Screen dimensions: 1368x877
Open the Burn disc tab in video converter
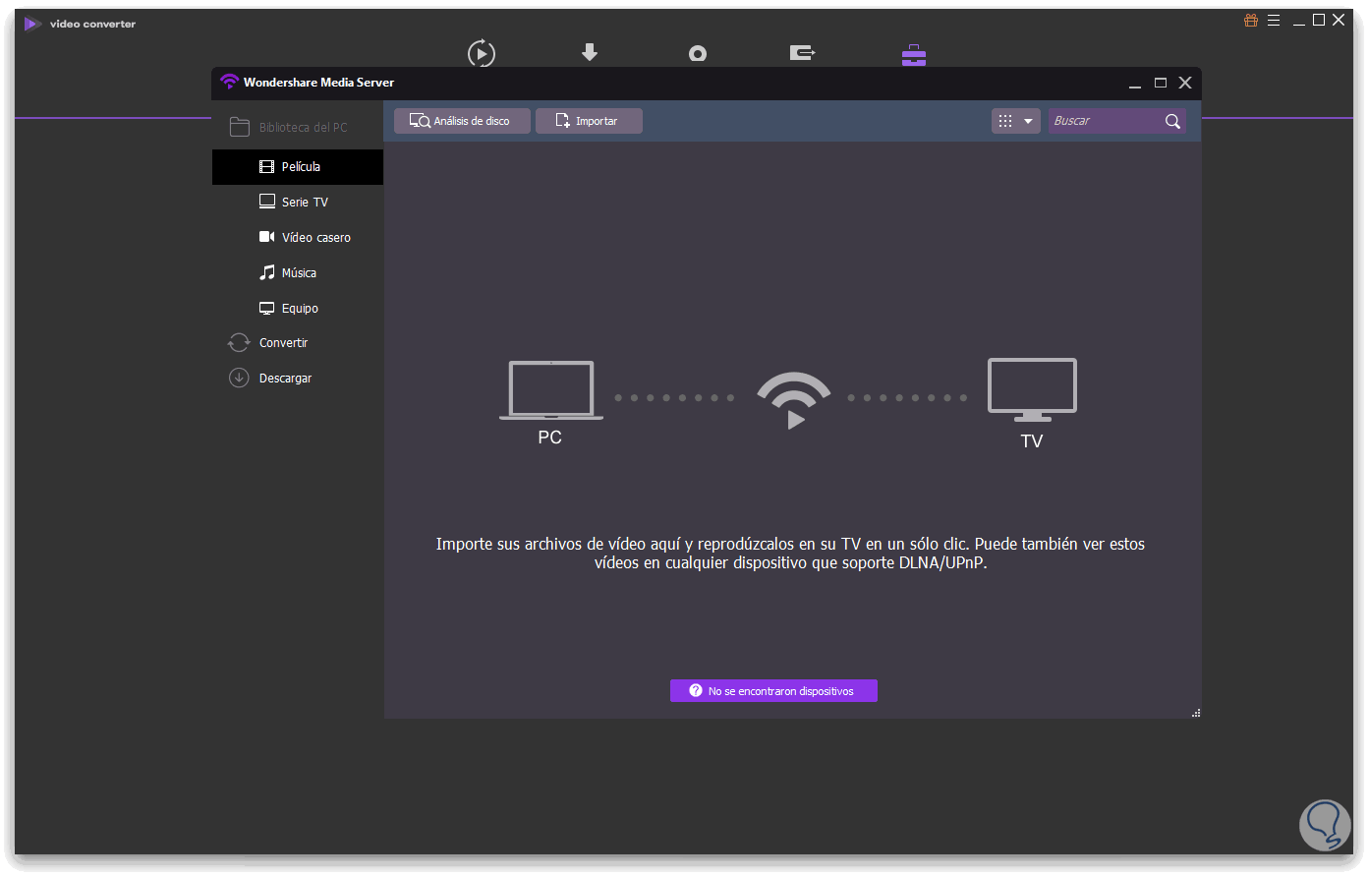[698, 54]
